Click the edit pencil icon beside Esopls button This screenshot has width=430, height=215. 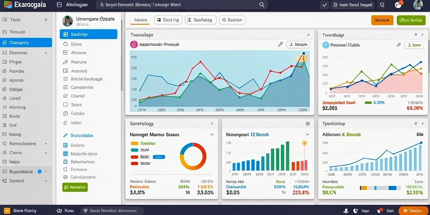(x=280, y=44)
